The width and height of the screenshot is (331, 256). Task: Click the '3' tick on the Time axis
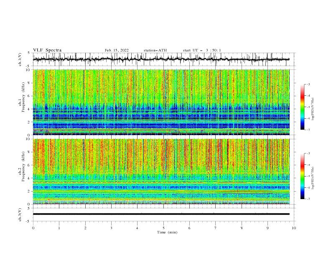(111, 228)
